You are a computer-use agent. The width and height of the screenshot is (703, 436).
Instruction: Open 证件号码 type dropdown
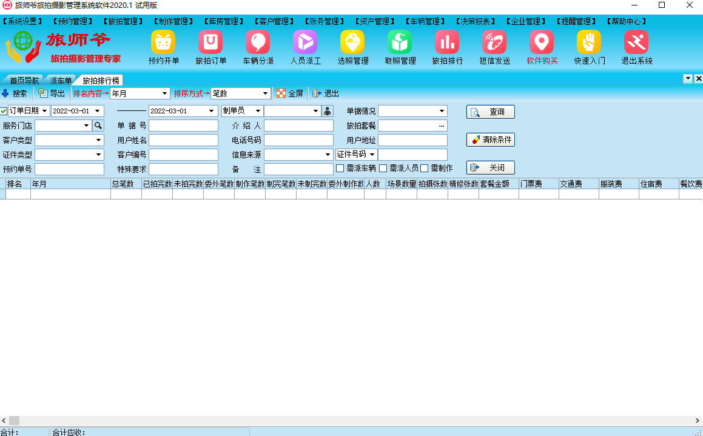tap(372, 155)
